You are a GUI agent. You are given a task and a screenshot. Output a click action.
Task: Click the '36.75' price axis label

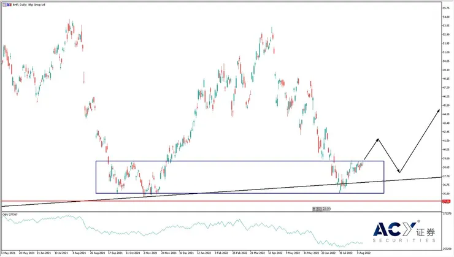pos(446,185)
